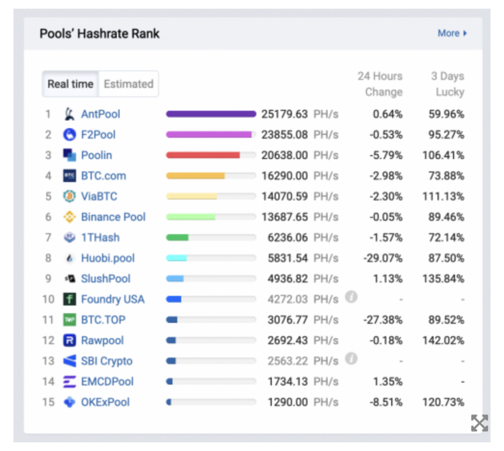Click the ViaBTC logo icon
The image size is (504, 451).
[69, 196]
